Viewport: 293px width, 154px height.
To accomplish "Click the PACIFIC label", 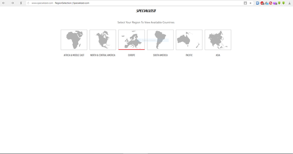I will (x=189, y=55).
